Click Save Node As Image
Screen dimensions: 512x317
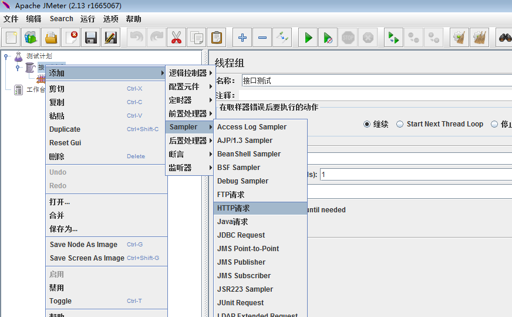pyautogui.click(x=106, y=245)
